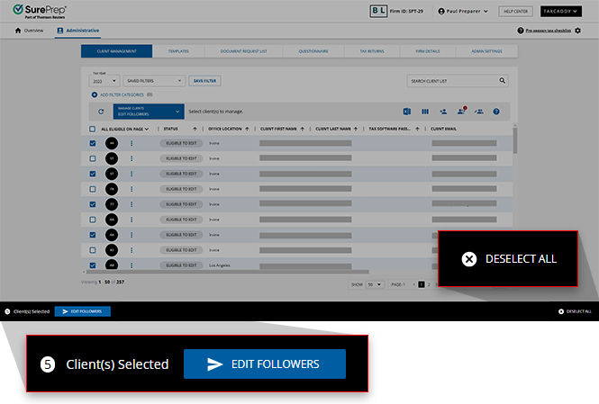Sort by Client First Name arrow
The width and height of the screenshot is (599, 404).
302,129
